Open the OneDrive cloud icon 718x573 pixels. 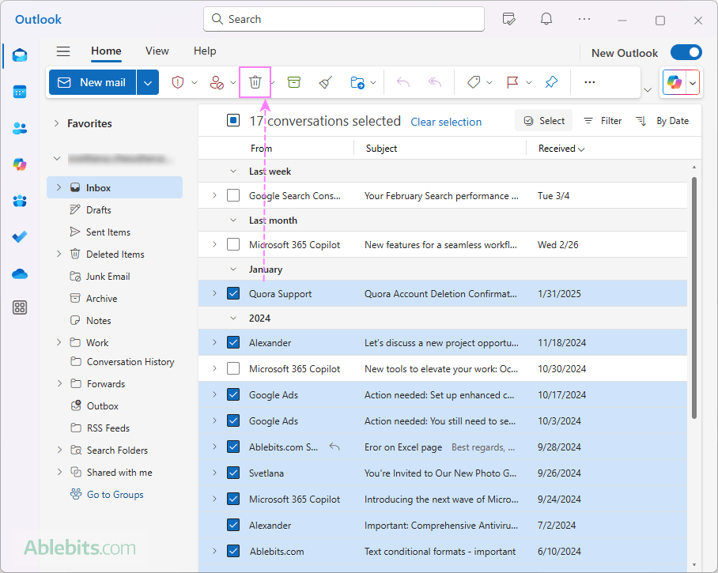pyautogui.click(x=20, y=274)
